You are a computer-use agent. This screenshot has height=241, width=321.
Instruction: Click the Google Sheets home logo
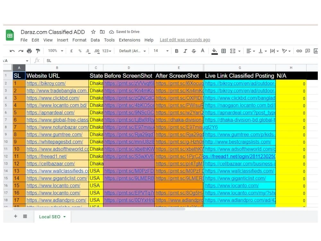tap(10, 35)
